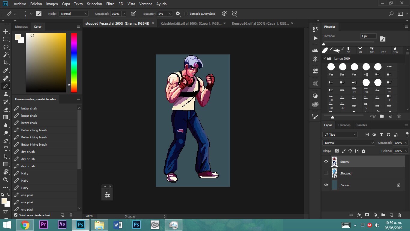Open the History panel icon
This screenshot has height=231, width=410.
coord(315,29)
